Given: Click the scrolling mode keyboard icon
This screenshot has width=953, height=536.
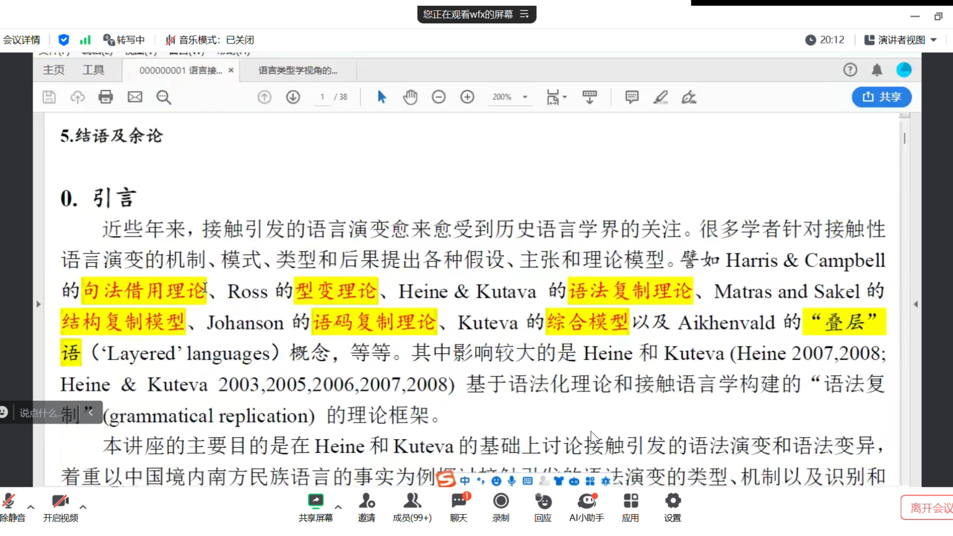Looking at the screenshot, I should (x=590, y=97).
